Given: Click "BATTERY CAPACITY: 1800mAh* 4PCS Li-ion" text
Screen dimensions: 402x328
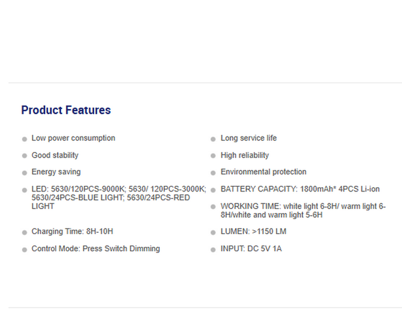Looking at the screenshot, I should [300, 189].
